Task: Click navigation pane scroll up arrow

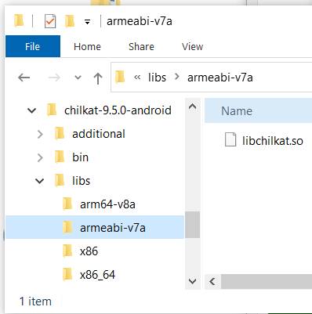Action: coord(193,106)
